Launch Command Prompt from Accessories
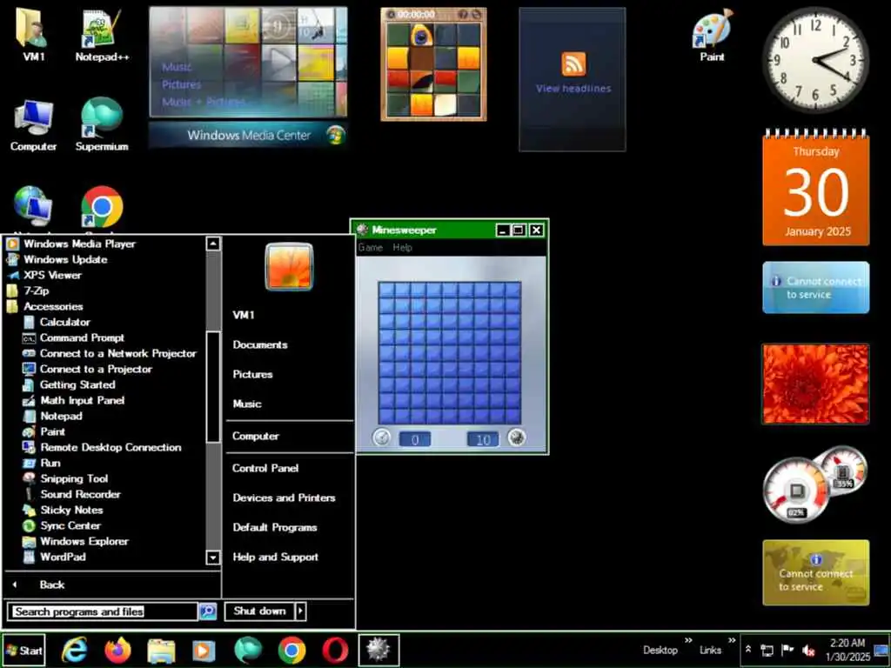Image resolution: width=891 pixels, height=668 pixels. 73,338
